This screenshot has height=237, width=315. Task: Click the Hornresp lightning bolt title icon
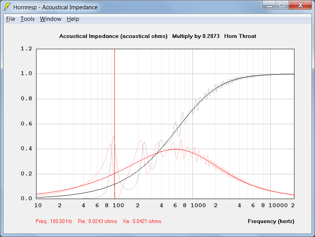pos(7,7)
